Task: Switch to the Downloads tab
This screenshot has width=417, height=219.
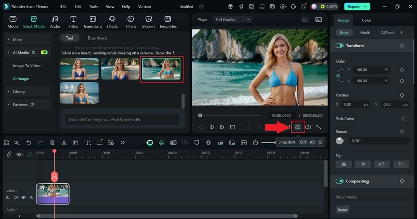Action: pyautogui.click(x=97, y=38)
